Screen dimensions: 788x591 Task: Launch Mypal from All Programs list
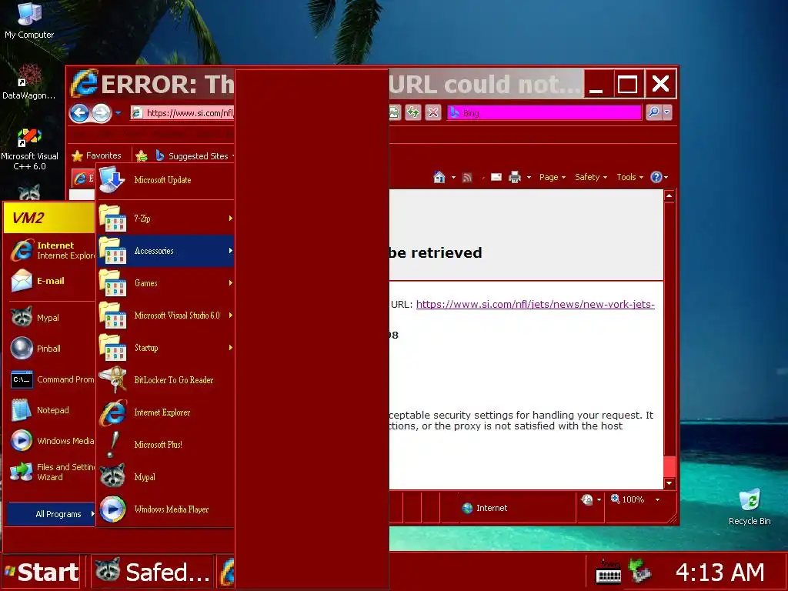(x=166, y=477)
